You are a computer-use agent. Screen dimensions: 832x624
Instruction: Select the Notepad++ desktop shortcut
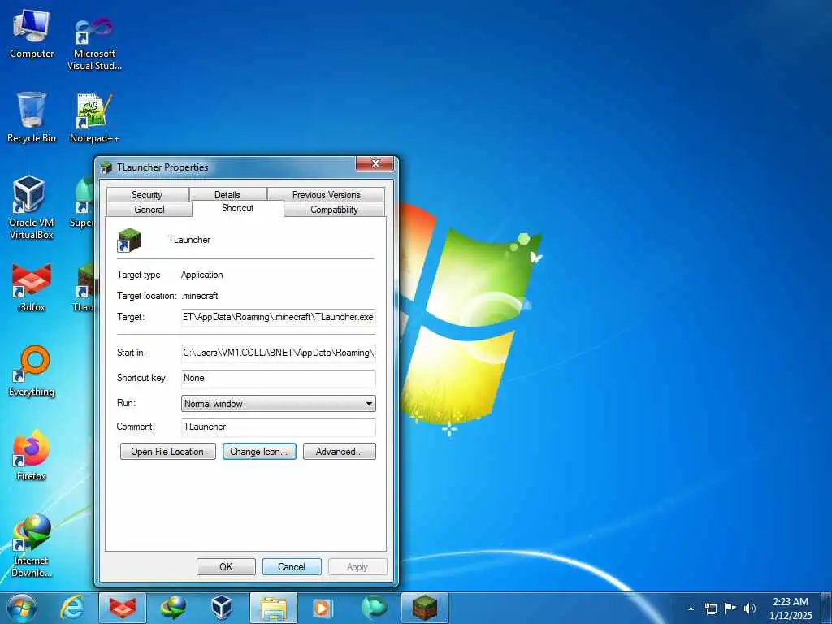94,118
